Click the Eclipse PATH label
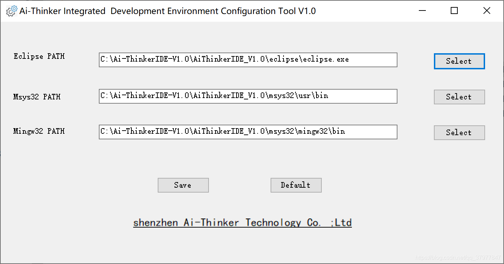The image size is (504, 264). coord(39,56)
